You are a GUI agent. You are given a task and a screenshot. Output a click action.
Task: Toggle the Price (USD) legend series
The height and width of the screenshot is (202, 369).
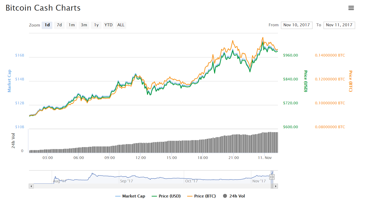click(166, 196)
